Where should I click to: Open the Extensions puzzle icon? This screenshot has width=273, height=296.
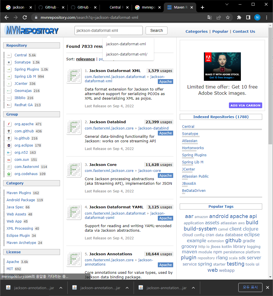pyautogui.click(x=239, y=18)
